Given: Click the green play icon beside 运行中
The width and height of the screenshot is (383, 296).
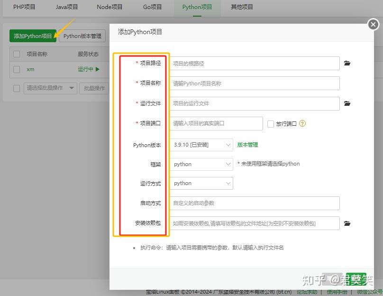Looking at the screenshot, I should [98, 69].
